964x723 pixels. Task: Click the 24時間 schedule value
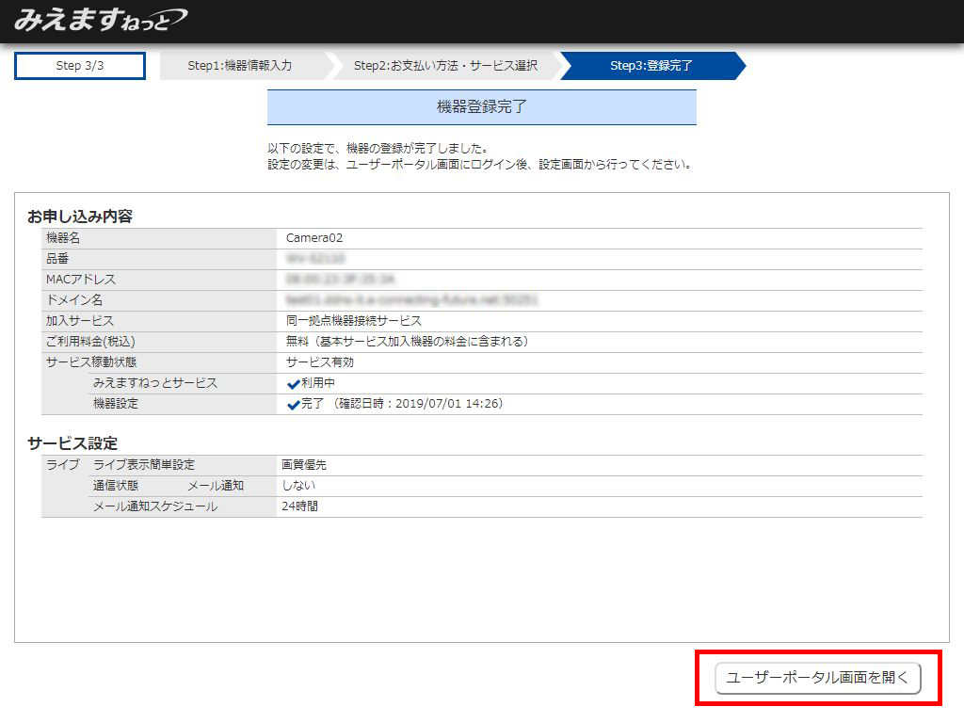pos(299,506)
